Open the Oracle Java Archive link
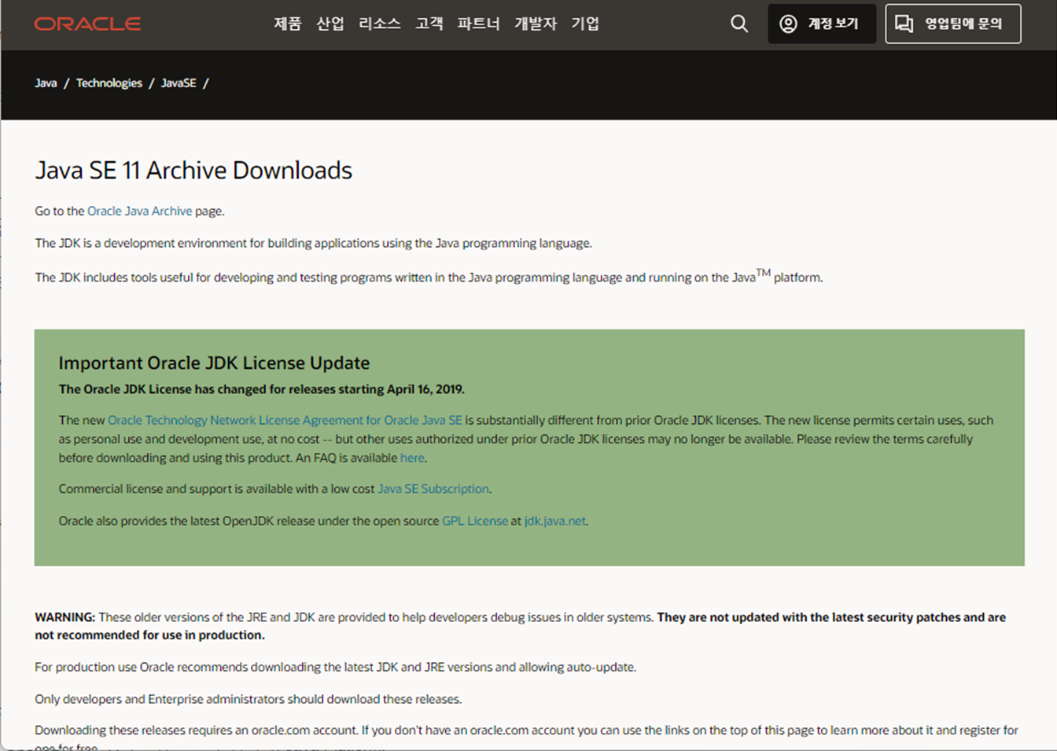 tap(139, 211)
